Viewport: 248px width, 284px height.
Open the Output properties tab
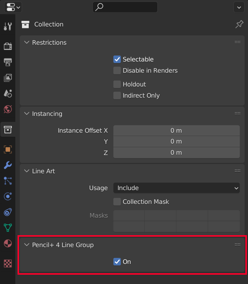pyautogui.click(x=8, y=62)
